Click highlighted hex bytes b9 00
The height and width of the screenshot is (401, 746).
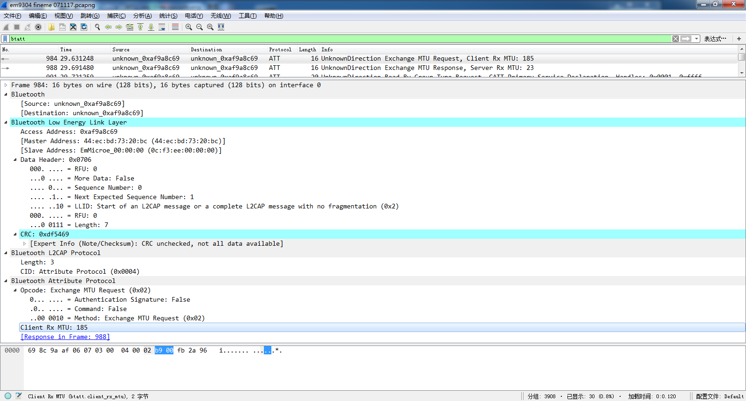tap(164, 350)
